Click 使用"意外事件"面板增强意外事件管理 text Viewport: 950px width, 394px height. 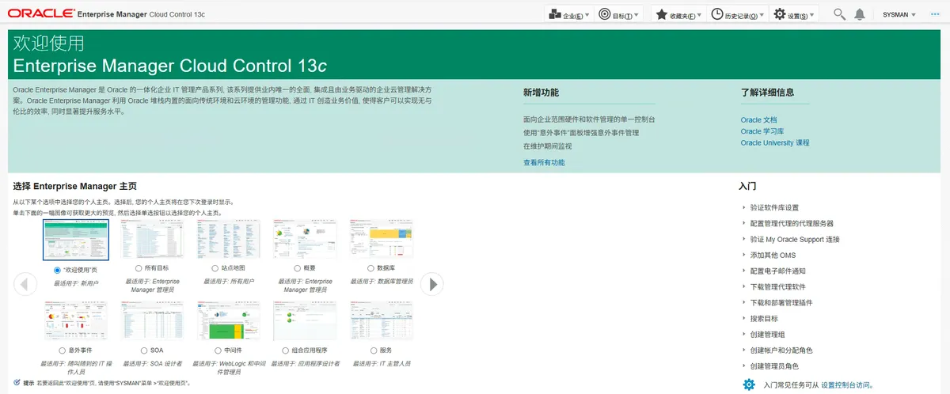tap(580, 133)
